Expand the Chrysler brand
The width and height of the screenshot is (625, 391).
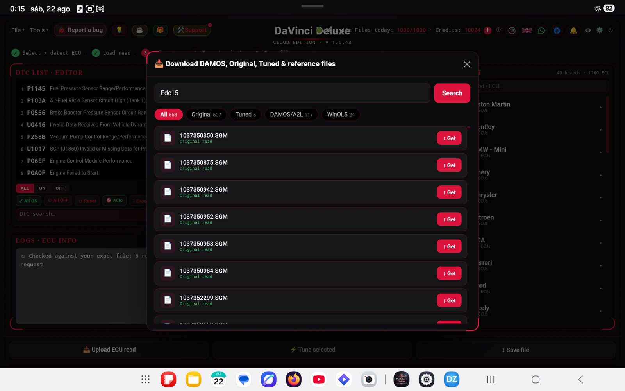click(541, 197)
